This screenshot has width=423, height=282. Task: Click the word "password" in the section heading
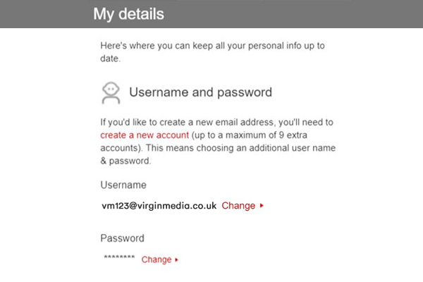point(245,93)
